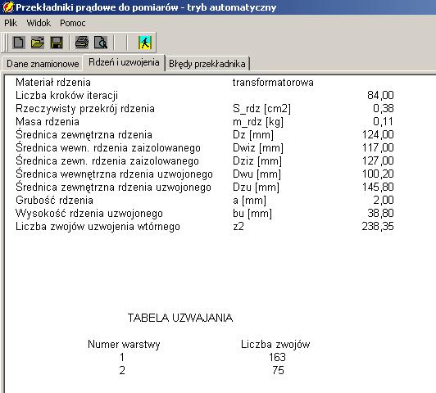
Task: Click the New document toolbar icon
Action: pyautogui.click(x=19, y=43)
